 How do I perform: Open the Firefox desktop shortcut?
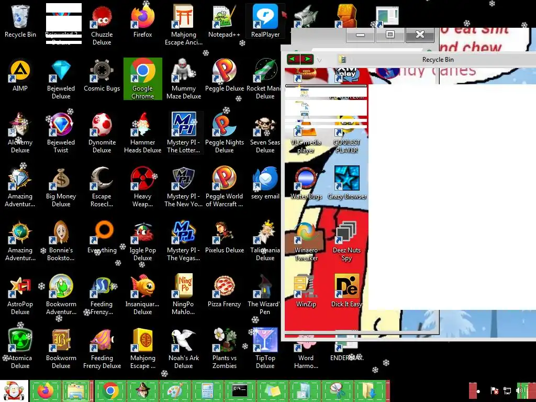point(142,21)
